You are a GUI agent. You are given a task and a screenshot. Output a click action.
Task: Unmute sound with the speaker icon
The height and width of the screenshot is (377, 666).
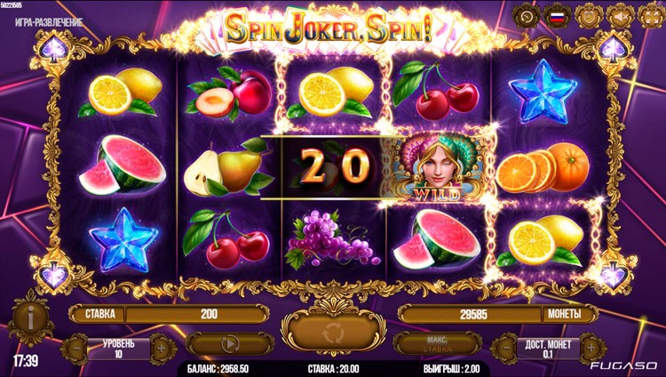click(620, 16)
